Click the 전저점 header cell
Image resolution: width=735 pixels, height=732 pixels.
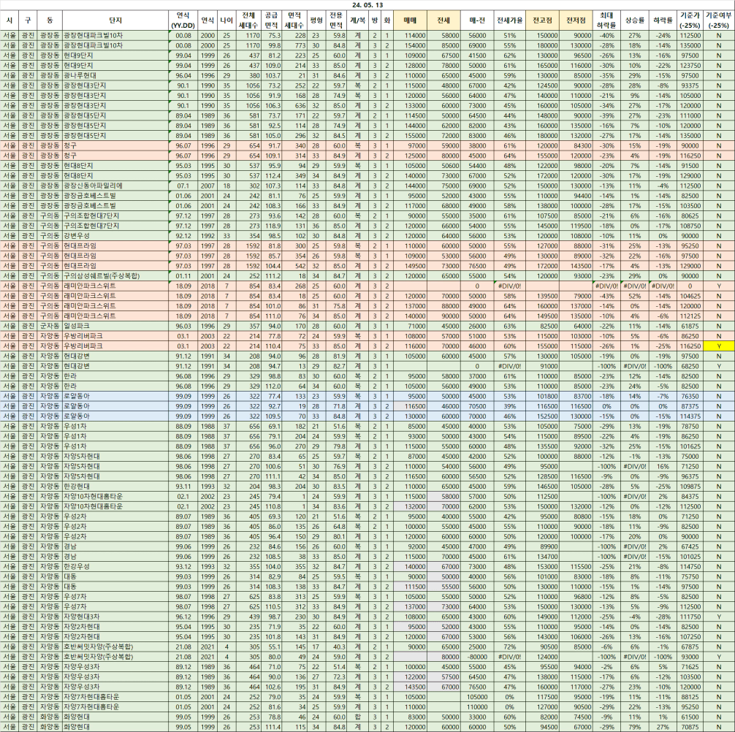point(576,20)
